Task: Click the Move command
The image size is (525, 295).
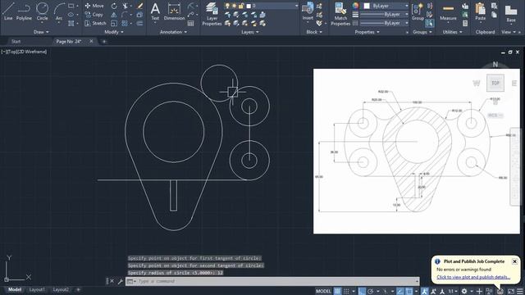Action: [x=94, y=6]
